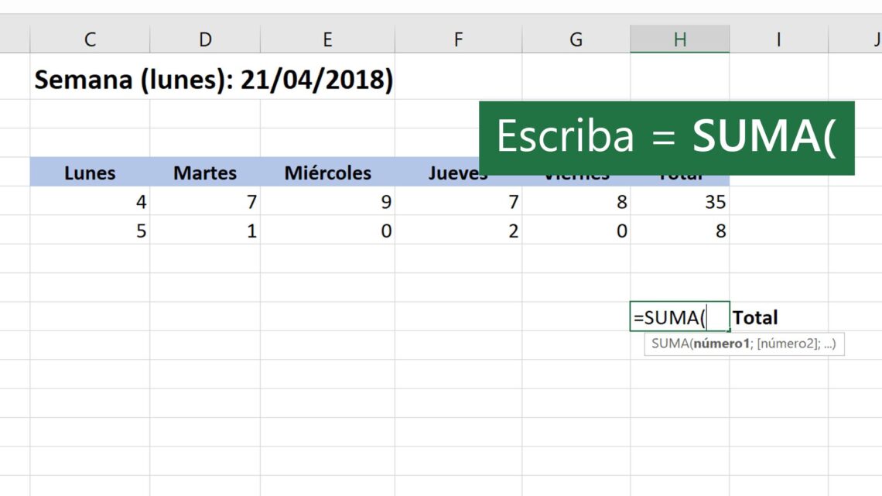The height and width of the screenshot is (496, 882).
Task: Click the Miércoles header cell
Action: tap(327, 173)
